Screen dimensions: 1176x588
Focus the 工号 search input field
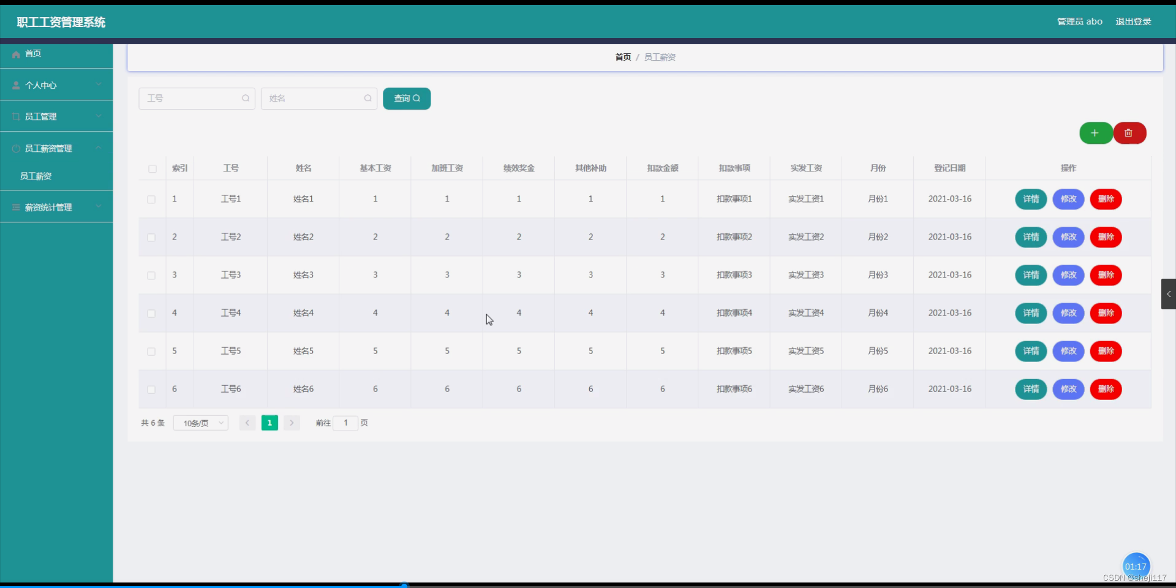pos(197,98)
